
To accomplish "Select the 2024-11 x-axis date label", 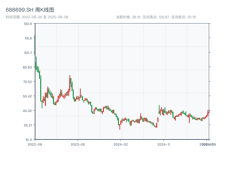I will 164,144.
